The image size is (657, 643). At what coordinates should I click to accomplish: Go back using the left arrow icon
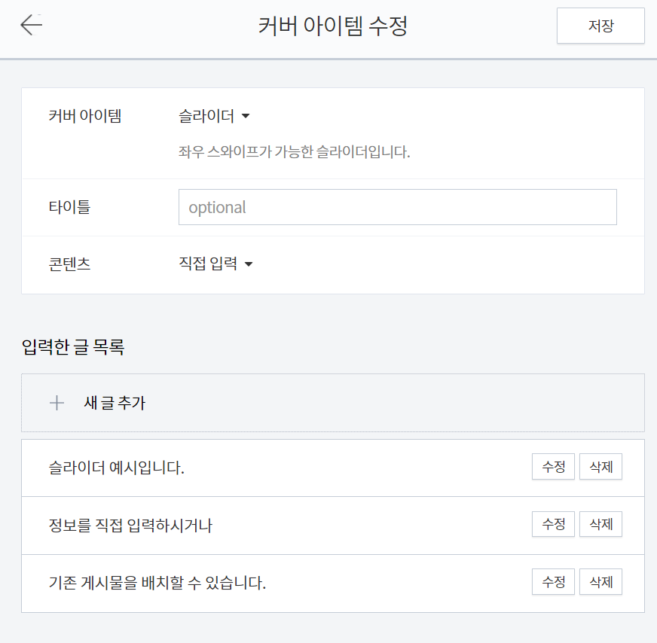click(x=32, y=25)
